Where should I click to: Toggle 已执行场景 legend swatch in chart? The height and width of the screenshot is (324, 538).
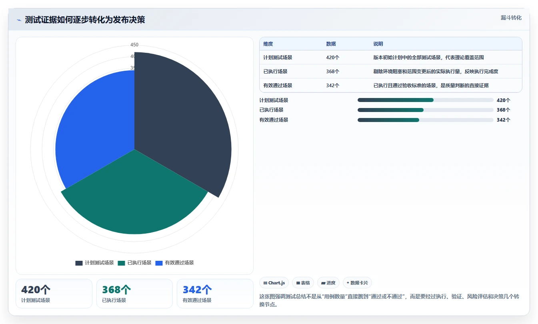pyautogui.click(x=121, y=263)
